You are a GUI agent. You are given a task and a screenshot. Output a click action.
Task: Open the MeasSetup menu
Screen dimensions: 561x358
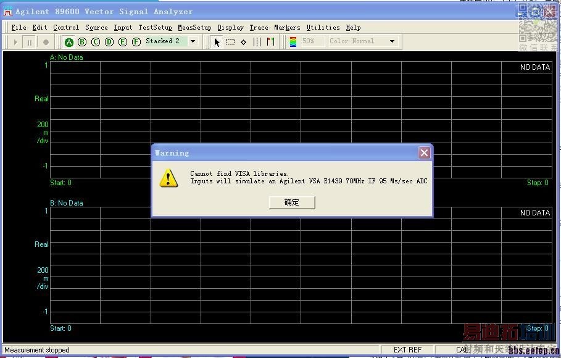(x=194, y=28)
